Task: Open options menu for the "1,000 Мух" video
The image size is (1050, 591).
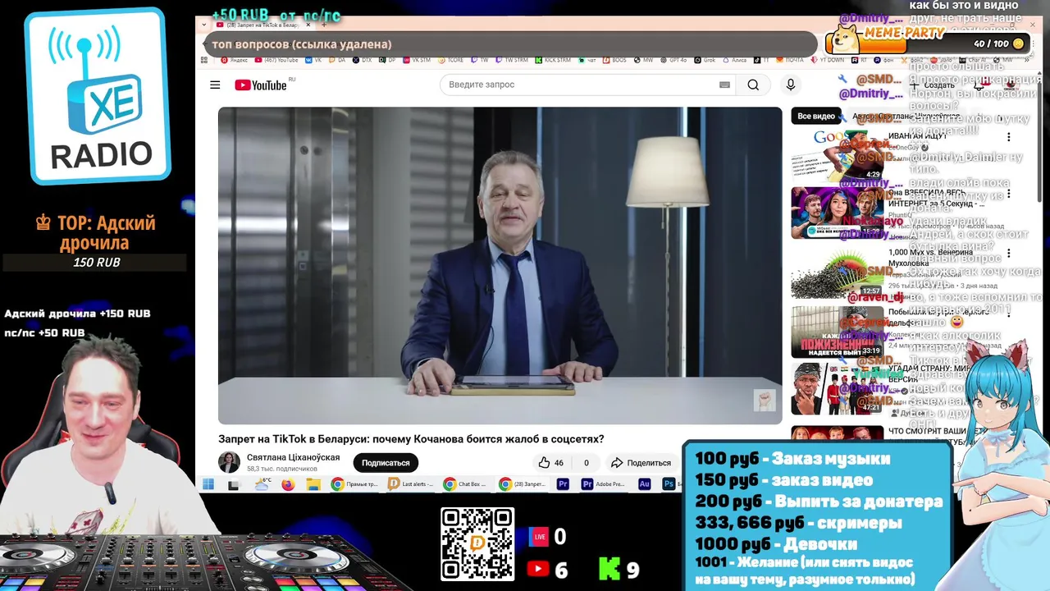Action: coord(1008,254)
